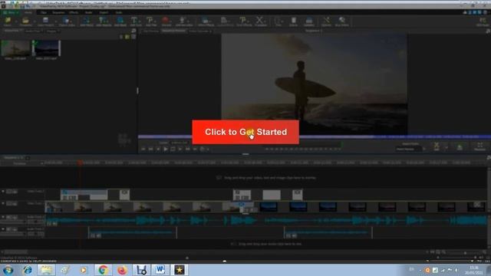This screenshot has width=491, height=276.
Task: Switch to the Effects ribbon tab
Action: tap(74, 12)
